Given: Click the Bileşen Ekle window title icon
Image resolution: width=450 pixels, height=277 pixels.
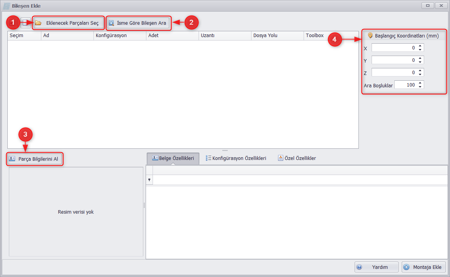Looking at the screenshot, I should coord(6,6).
